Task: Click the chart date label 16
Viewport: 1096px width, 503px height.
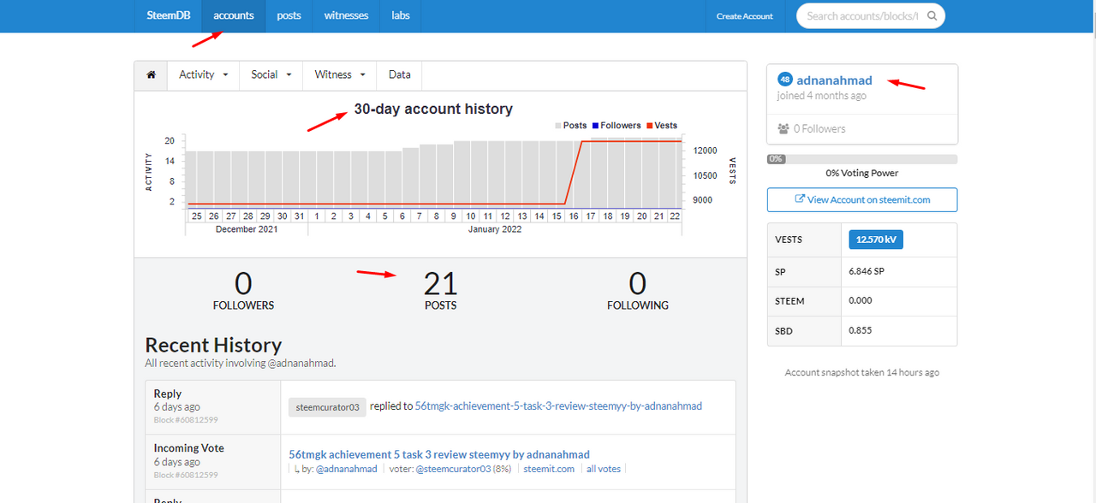Action: [574, 216]
